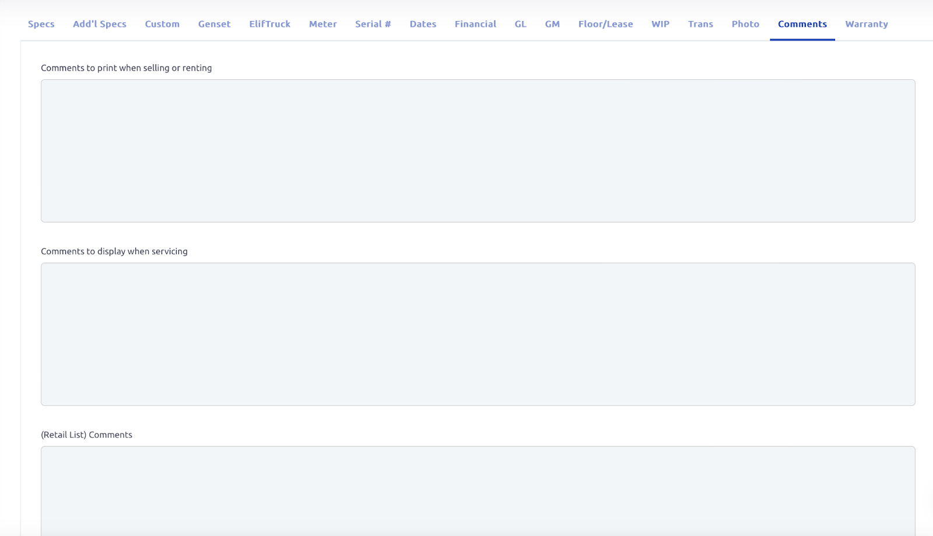Click the '(Retail List) Comments' label

[x=86, y=435]
